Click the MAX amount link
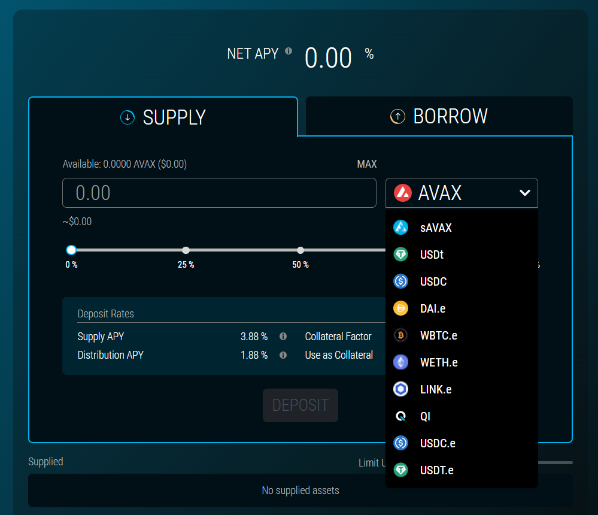 coord(367,164)
